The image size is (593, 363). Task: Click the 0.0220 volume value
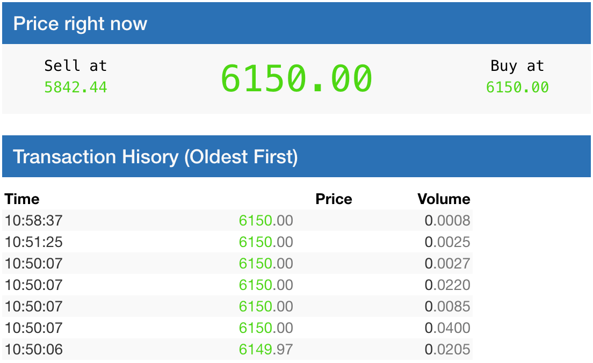[447, 285]
